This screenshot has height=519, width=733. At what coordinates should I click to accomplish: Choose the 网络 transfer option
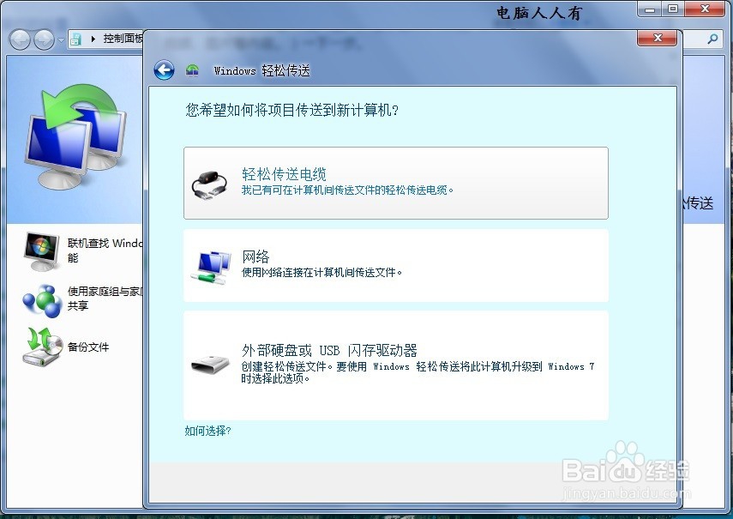(x=395, y=266)
